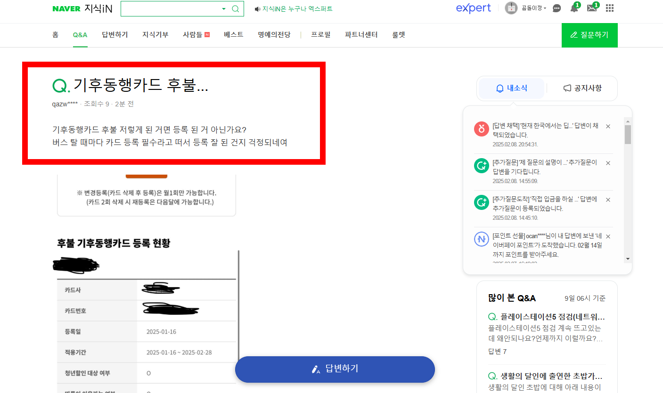Click the 적용기간 value 2025-01-16 ~ 2025-02-28

tap(180, 352)
